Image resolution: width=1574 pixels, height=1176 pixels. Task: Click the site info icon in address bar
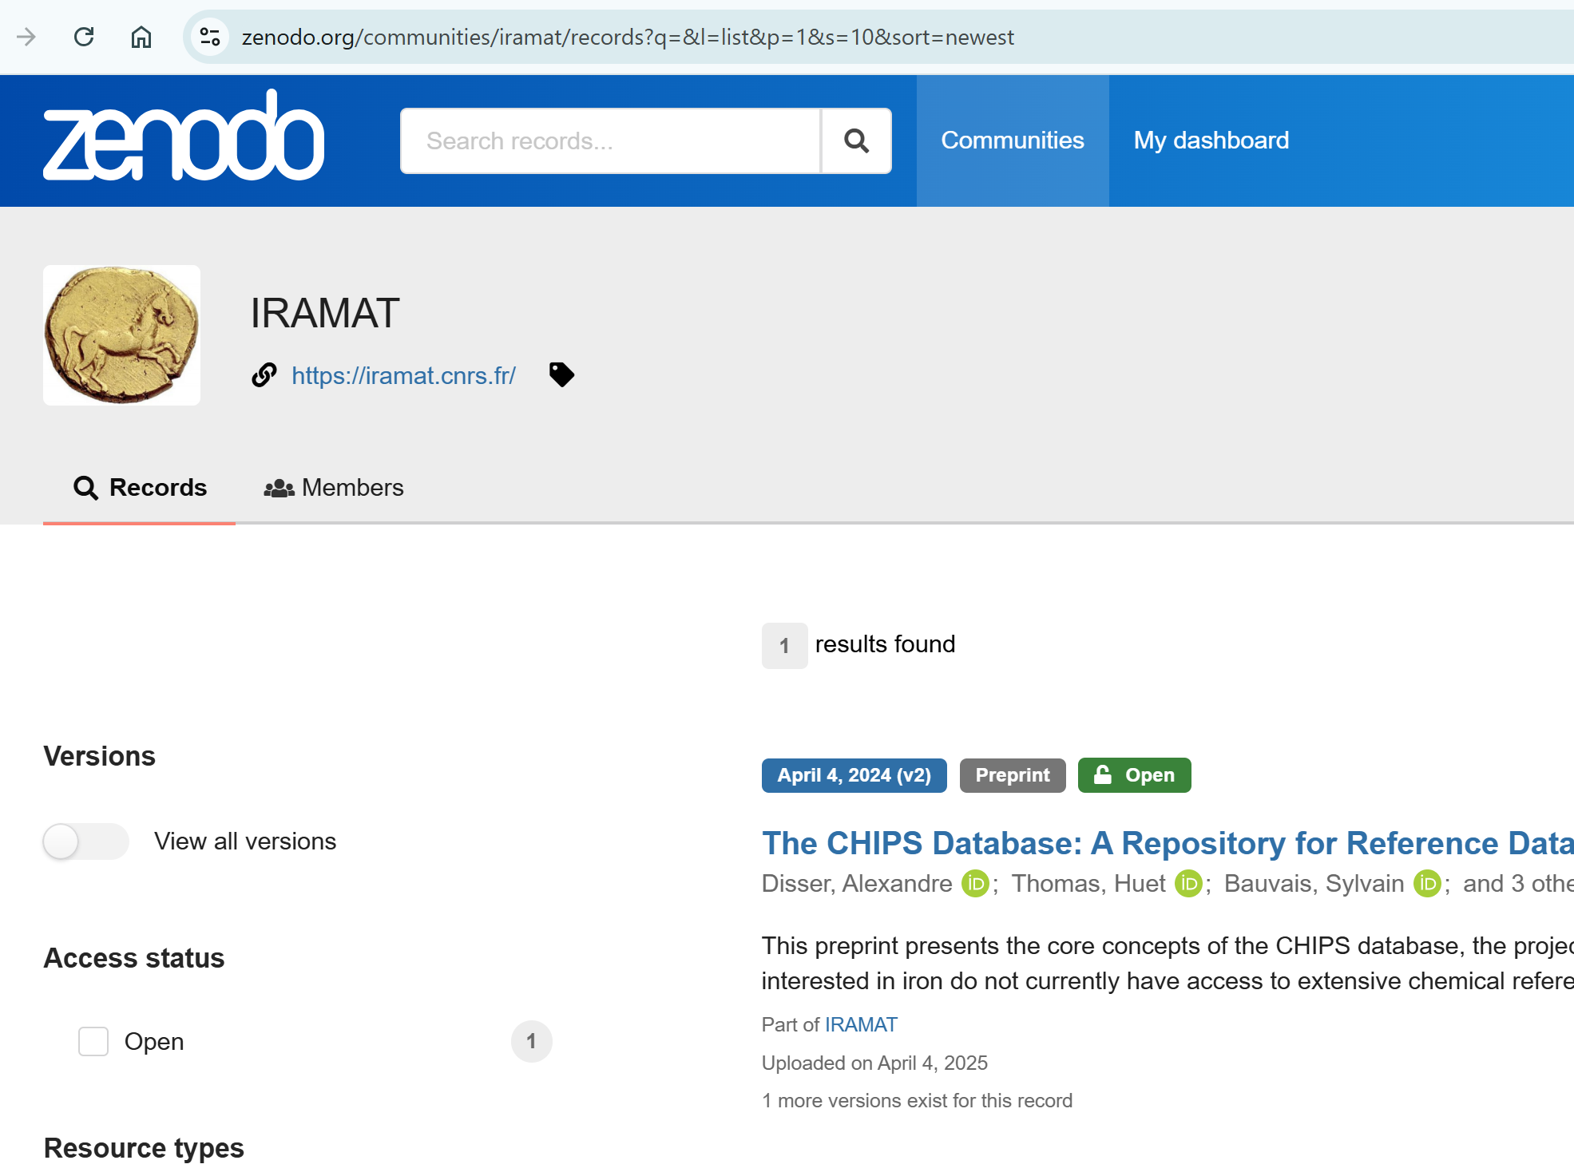[210, 37]
